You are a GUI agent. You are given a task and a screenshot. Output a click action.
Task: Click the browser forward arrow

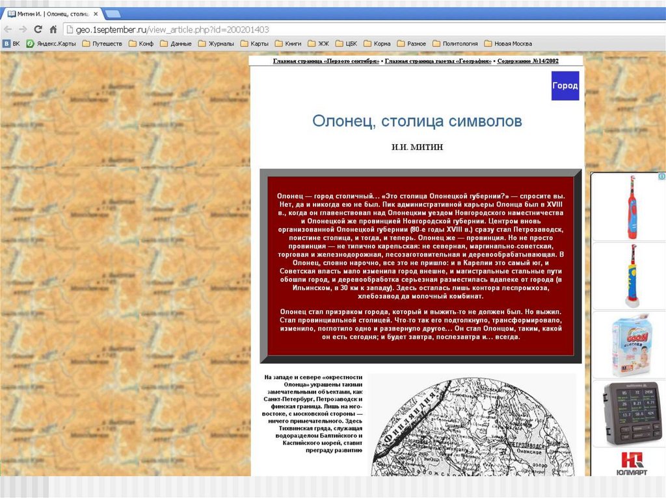coord(23,29)
